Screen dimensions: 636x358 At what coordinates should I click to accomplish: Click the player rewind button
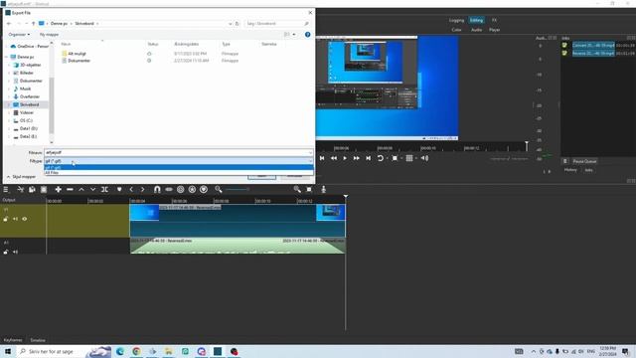(334, 158)
